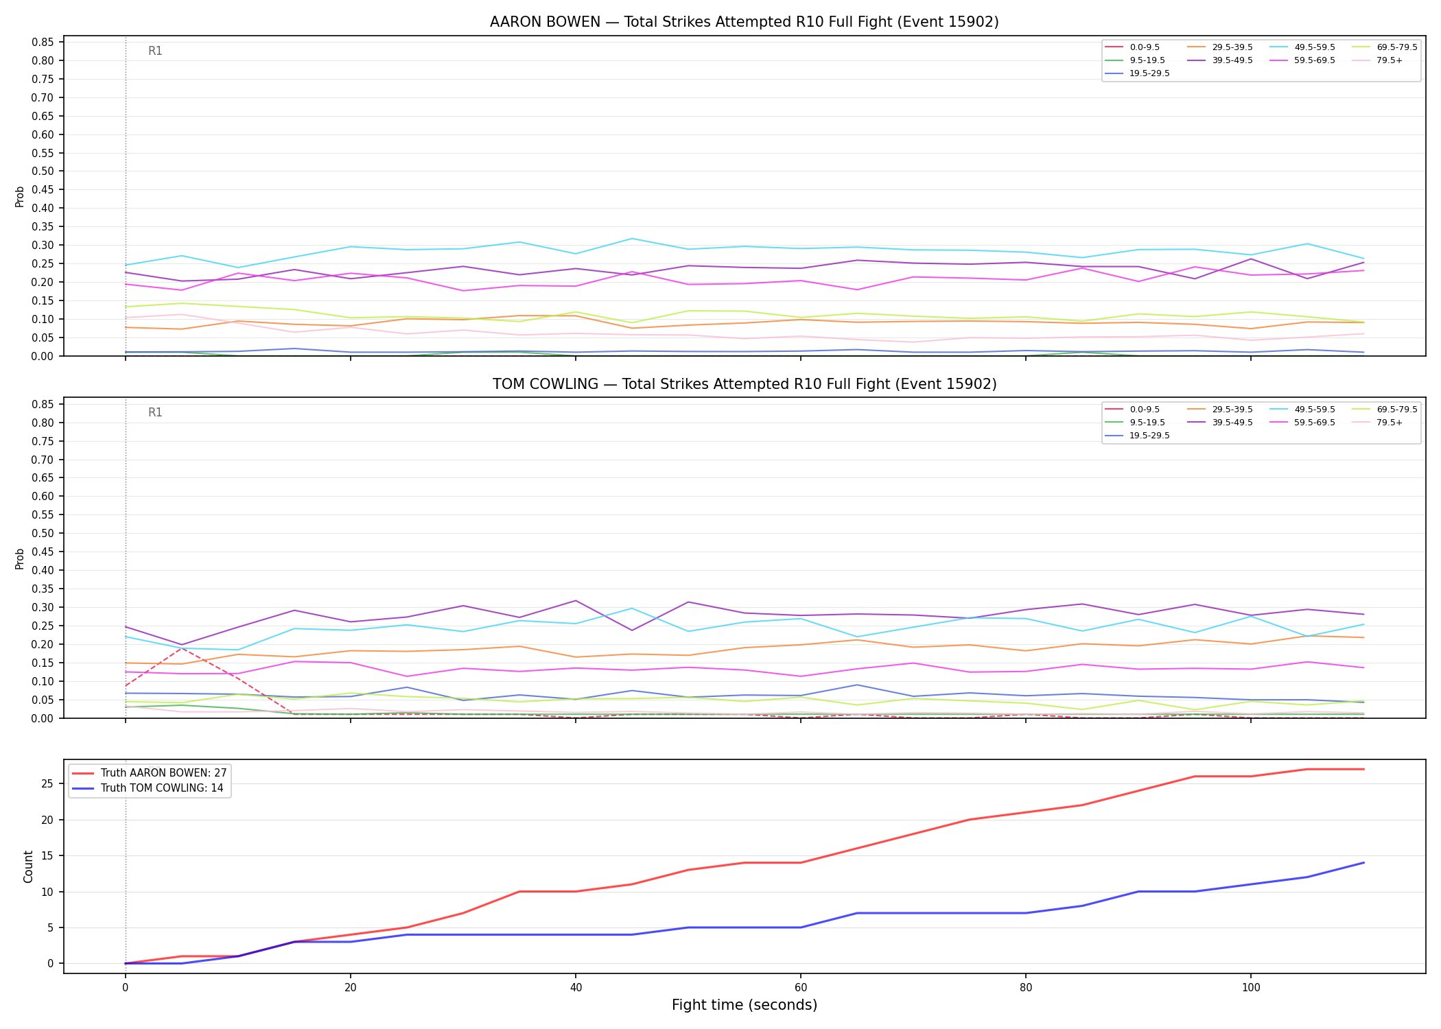Pick the 49.5-59.5 legend entry in Tom Cowling chart
Image resolution: width=1441 pixels, height=1029 pixels.
point(1302,410)
